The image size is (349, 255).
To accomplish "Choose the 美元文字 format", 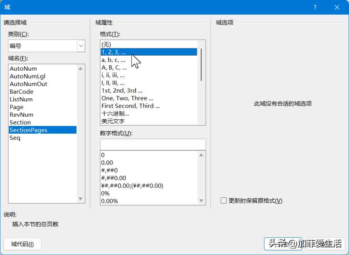I will [149, 121].
